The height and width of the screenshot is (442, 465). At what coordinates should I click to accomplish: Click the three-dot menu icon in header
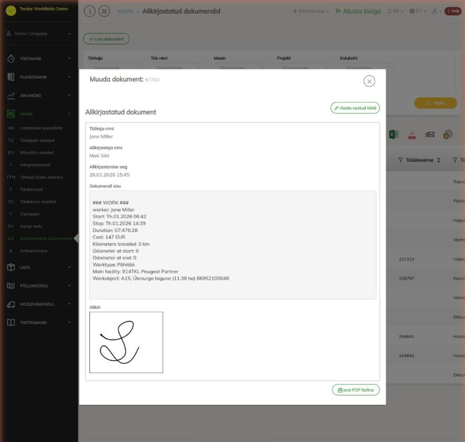click(x=90, y=11)
